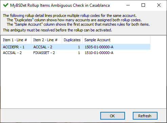The width and height of the screenshot is (167, 123).
Task: Click duplicates count in FIXASSET row
Action: [x=79, y=53]
